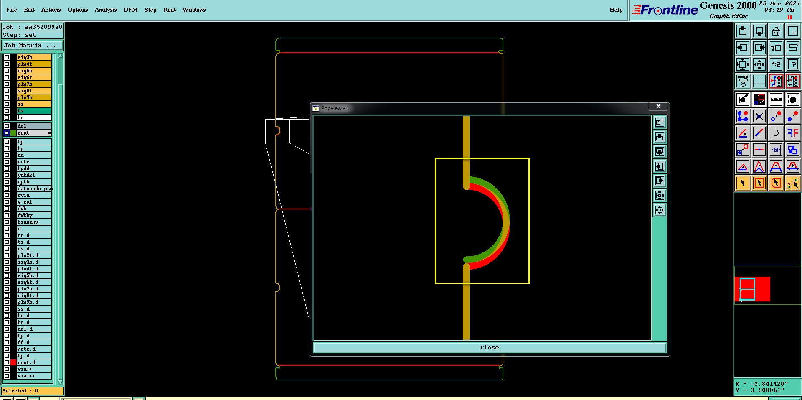
Task: Select the mirror F symbol tool
Action: pyautogui.click(x=793, y=133)
